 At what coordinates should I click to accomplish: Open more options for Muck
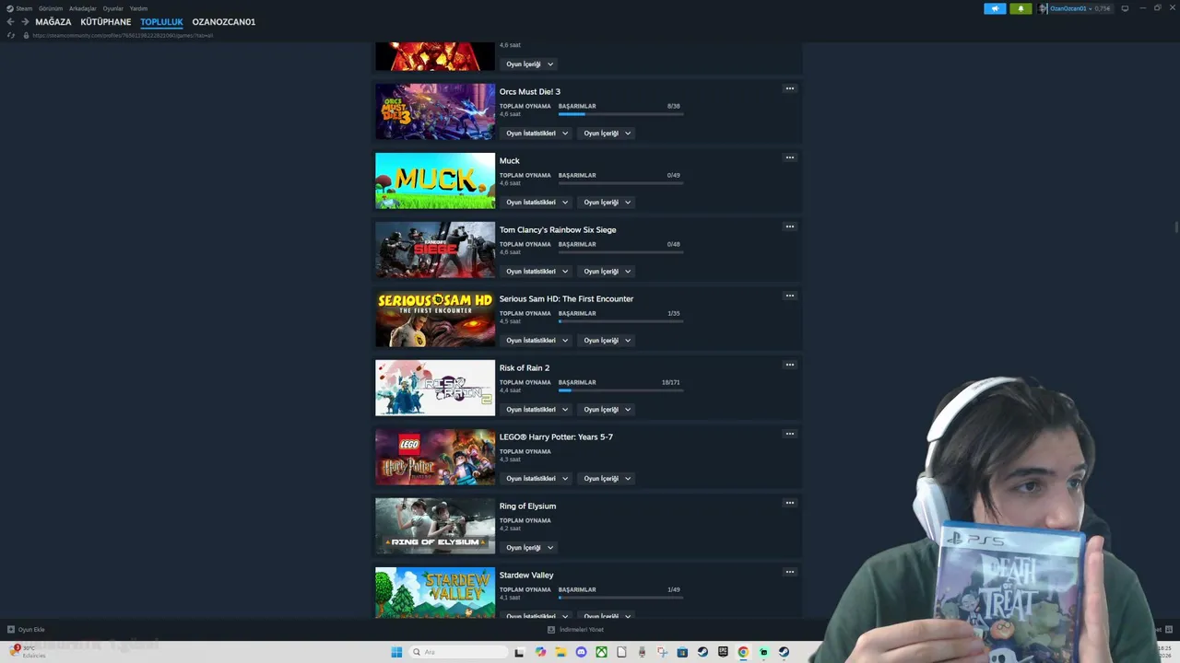[x=789, y=157]
